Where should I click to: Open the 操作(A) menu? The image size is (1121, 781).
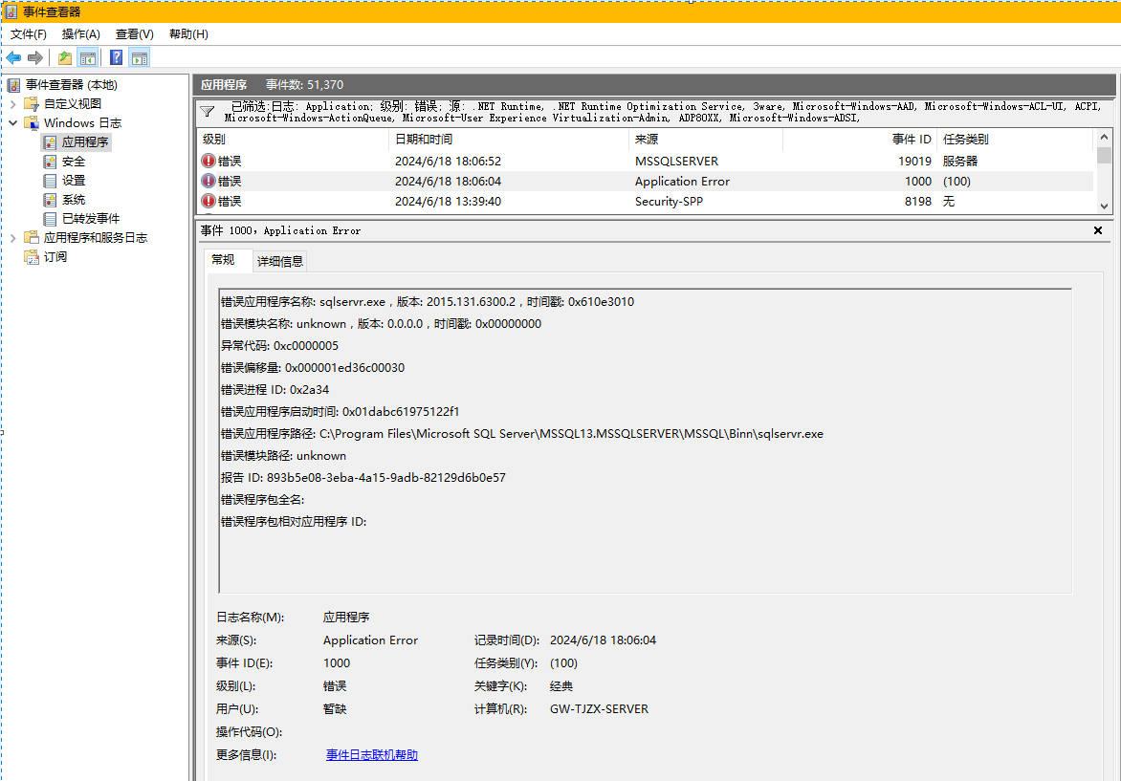[80, 34]
